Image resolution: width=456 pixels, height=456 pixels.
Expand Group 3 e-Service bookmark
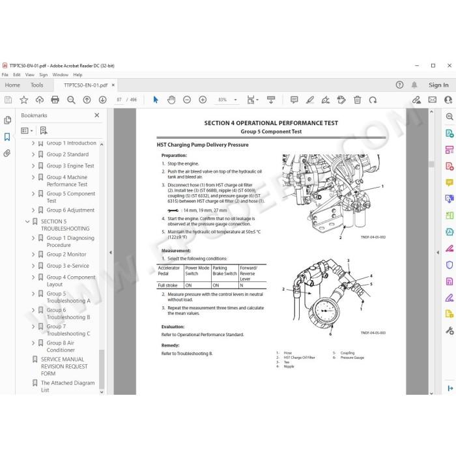pos(33,266)
